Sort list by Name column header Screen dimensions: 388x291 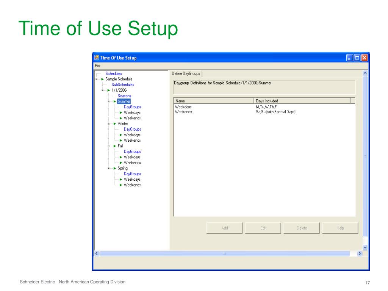[214, 101]
